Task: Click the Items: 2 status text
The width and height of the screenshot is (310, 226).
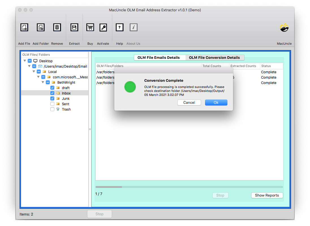Action: click(x=26, y=214)
